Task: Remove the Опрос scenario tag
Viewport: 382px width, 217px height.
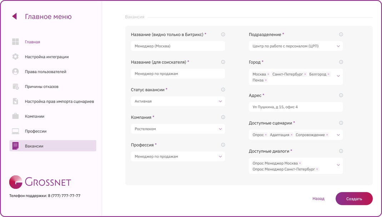Action: point(266,135)
